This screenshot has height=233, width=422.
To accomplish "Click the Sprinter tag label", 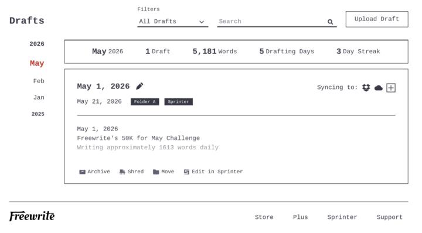I will [178, 102].
